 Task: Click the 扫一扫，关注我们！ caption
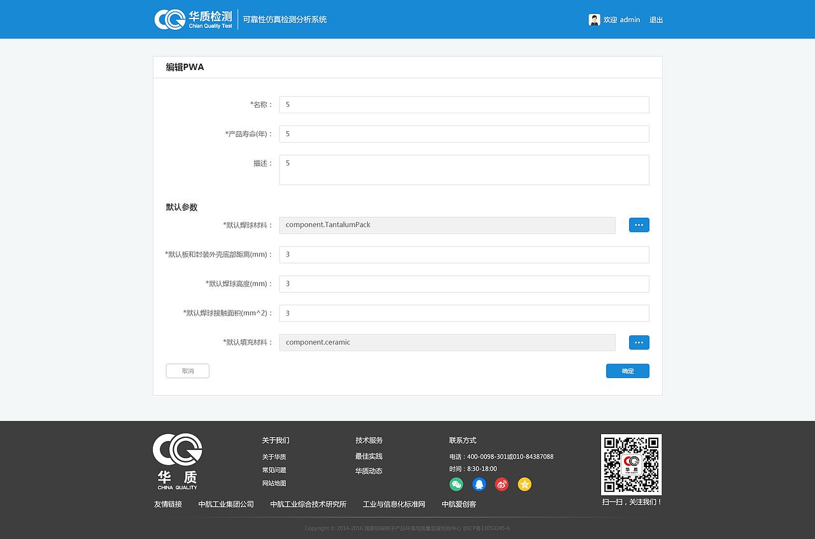pos(632,502)
